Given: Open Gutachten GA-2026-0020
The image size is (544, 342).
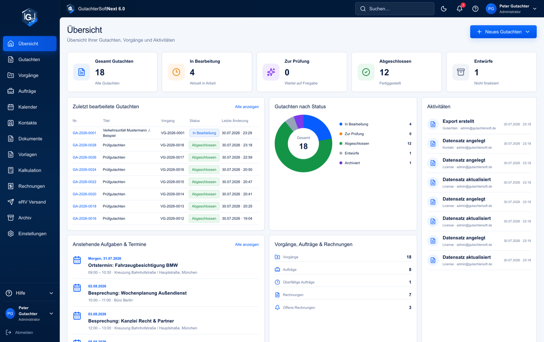Looking at the screenshot, I should 84,194.
